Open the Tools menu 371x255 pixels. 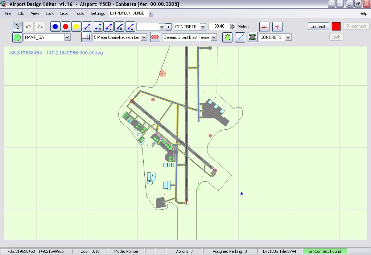point(79,13)
